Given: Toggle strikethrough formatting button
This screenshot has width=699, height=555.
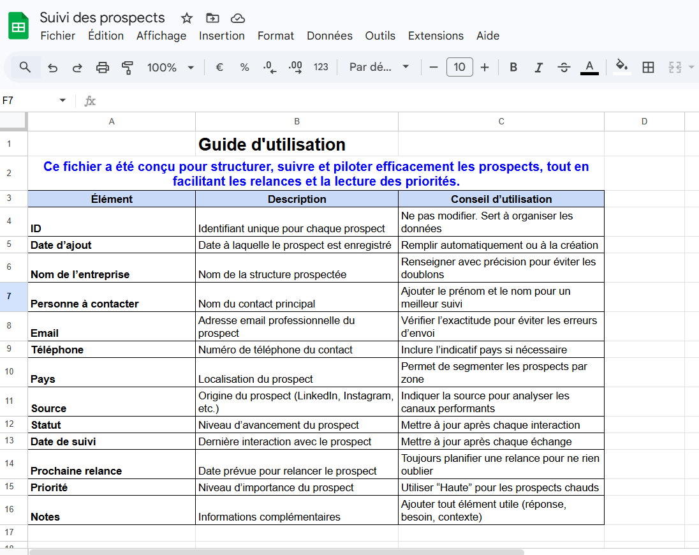Looking at the screenshot, I should [x=564, y=68].
